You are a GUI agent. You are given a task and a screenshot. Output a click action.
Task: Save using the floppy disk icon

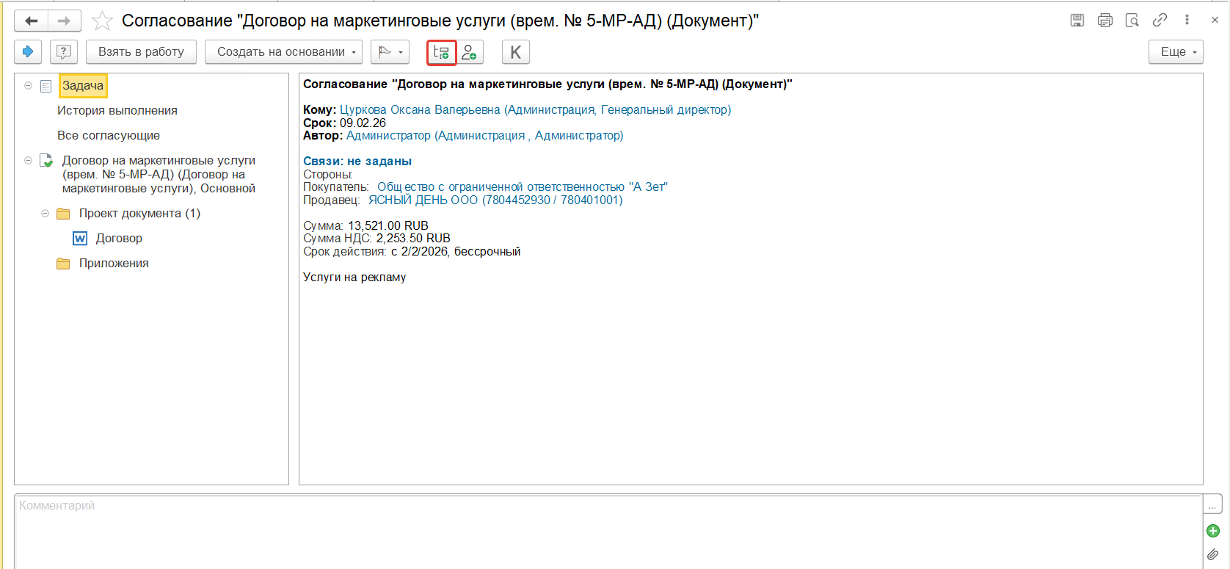coord(1077,21)
